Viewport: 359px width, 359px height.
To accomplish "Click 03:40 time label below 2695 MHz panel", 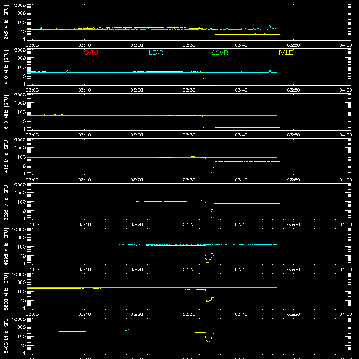I will tap(241, 225).
